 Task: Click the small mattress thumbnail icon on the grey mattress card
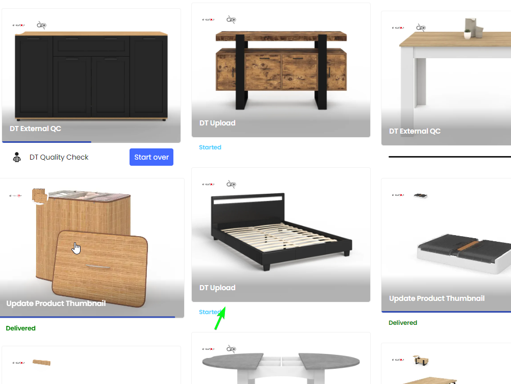coord(420,196)
